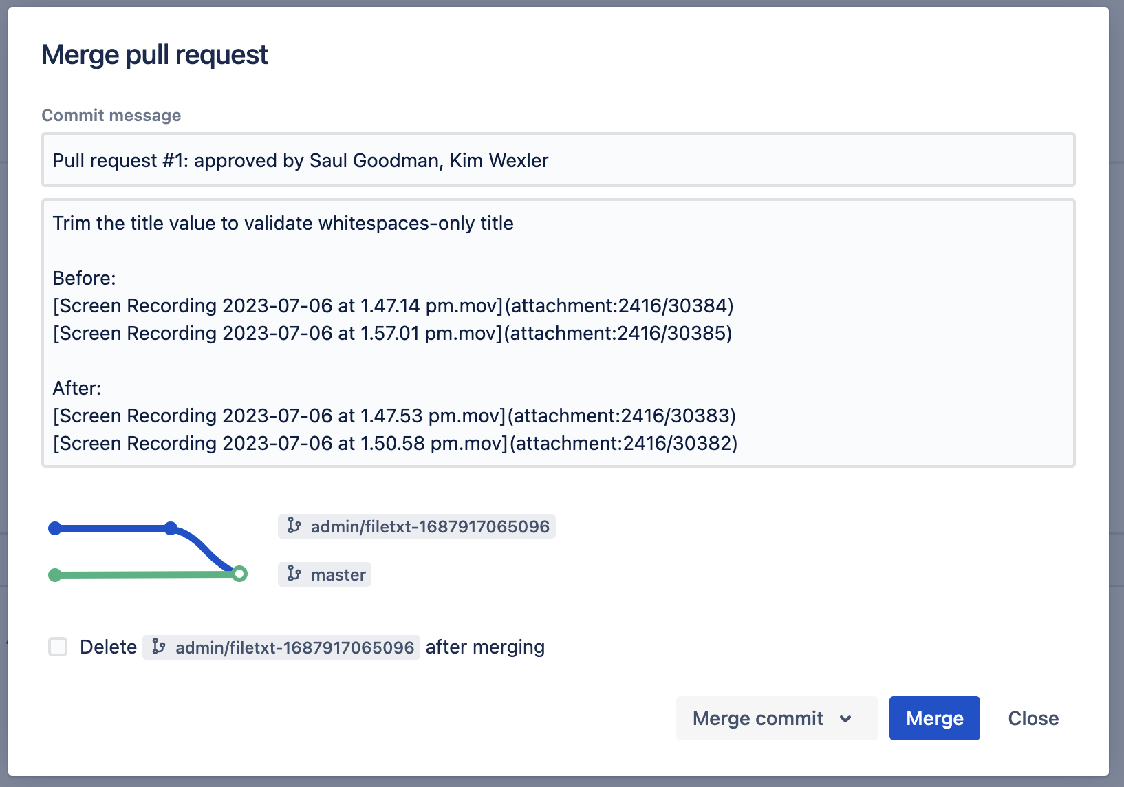Close the merge pull request dialog
The height and width of the screenshot is (787, 1124).
click(1033, 718)
